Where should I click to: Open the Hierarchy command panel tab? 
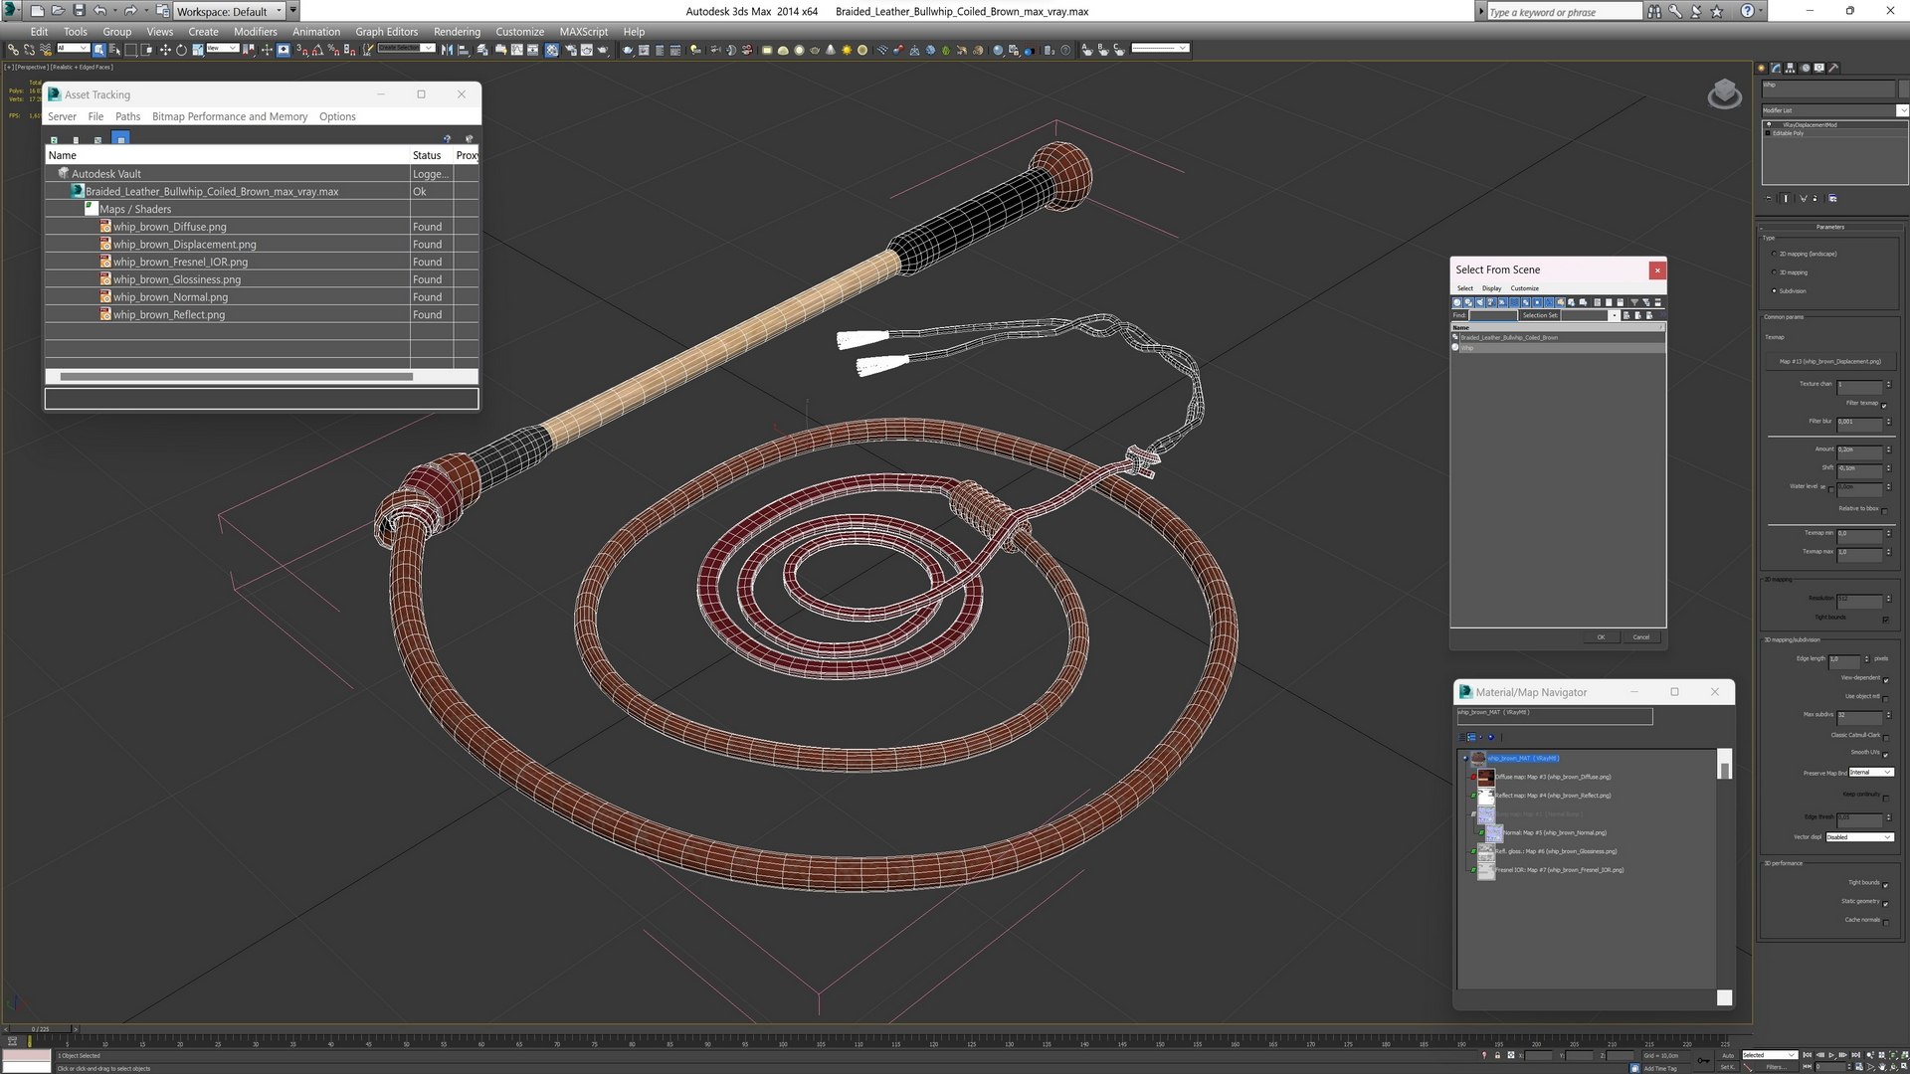tap(1791, 69)
